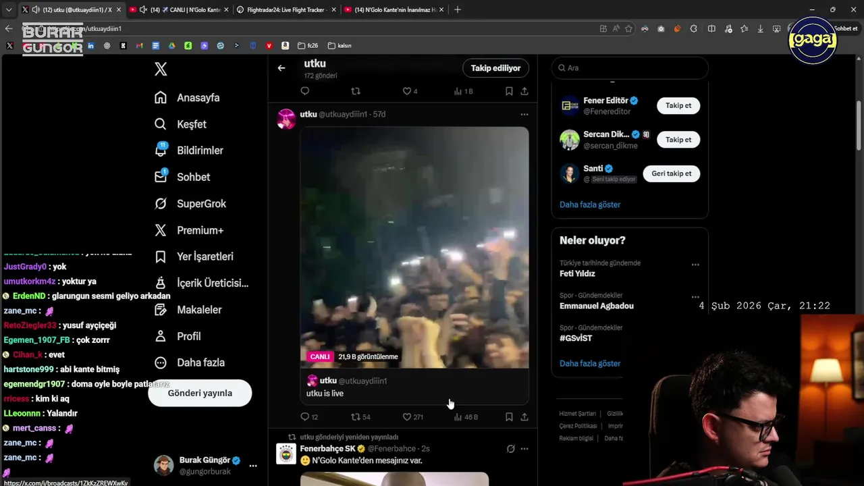Viewport: 864px width, 486px height.
Task: Click the Takip ediliyor following button
Action: click(495, 68)
